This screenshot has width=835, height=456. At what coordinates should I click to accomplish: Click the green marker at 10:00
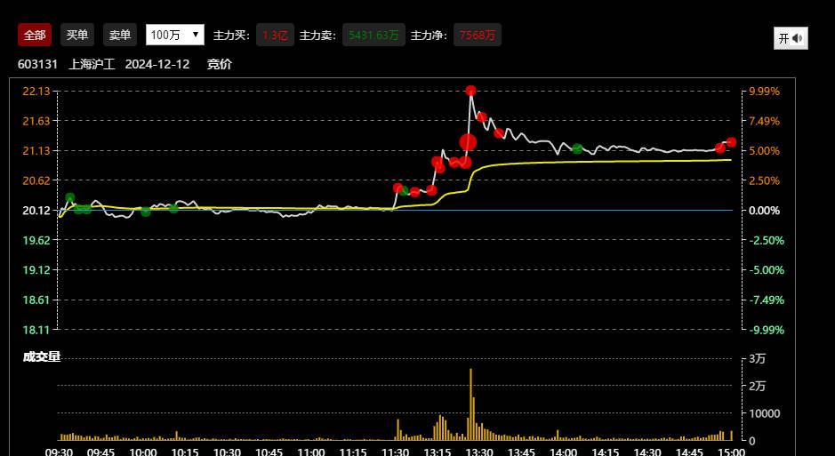click(x=146, y=212)
